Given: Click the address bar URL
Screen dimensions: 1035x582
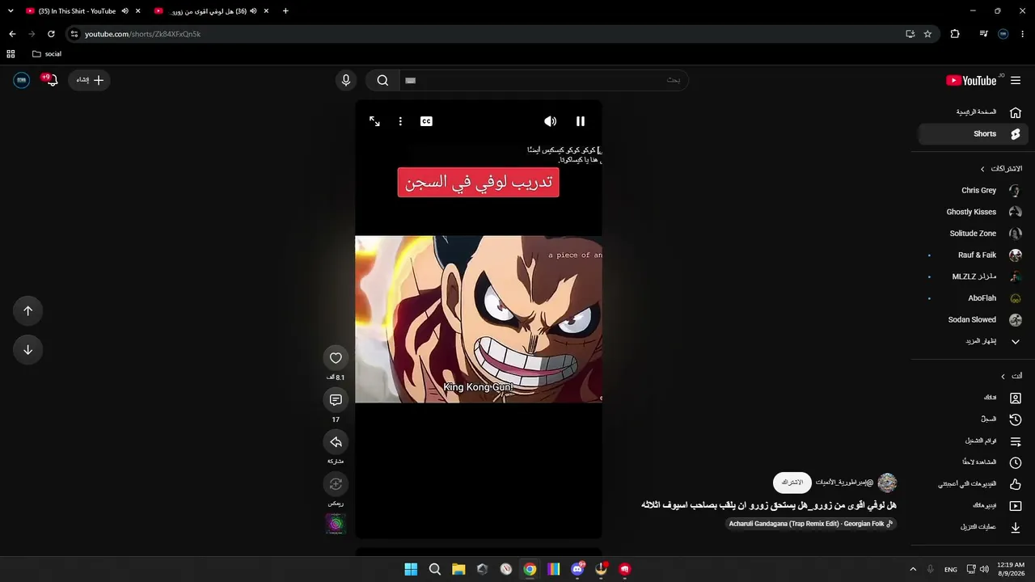Looking at the screenshot, I should click(x=142, y=34).
